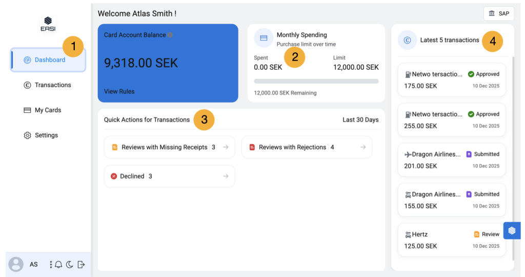The image size is (525, 277).
Task: Toggle dark mode with the moon icon
Action: [70, 265]
